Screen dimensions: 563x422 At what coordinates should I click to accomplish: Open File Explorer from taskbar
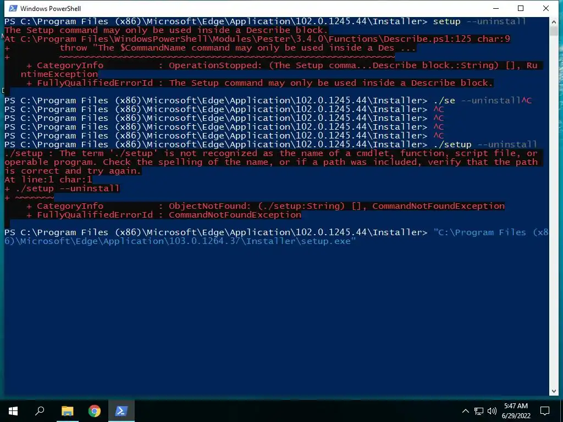(x=67, y=411)
